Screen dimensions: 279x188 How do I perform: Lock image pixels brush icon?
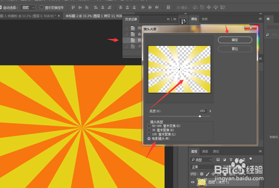[207, 174]
